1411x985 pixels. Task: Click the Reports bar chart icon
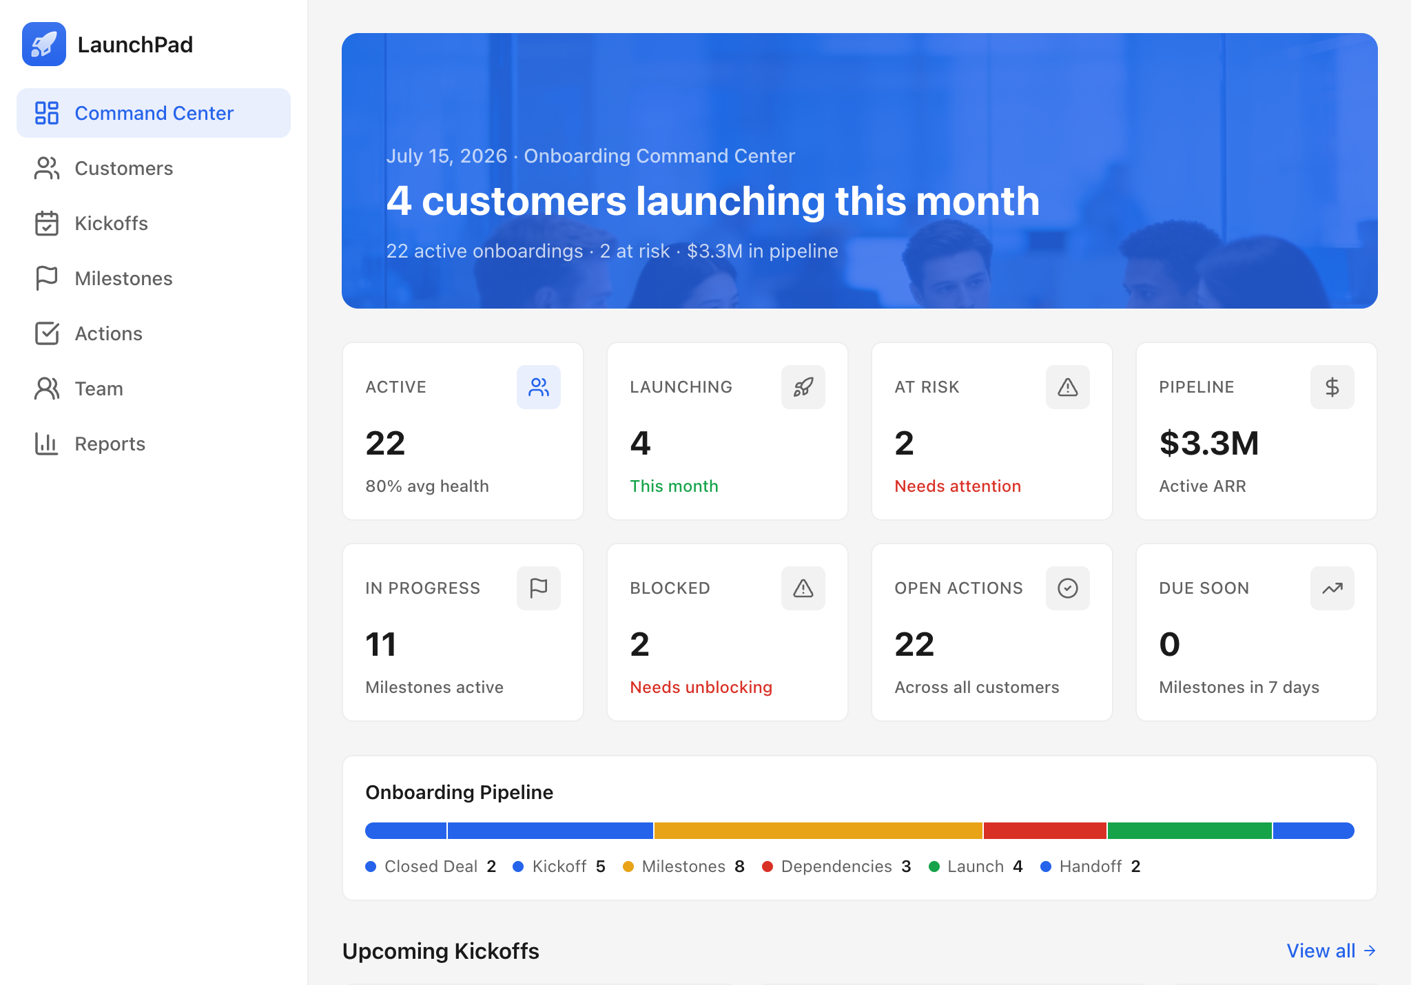(47, 444)
